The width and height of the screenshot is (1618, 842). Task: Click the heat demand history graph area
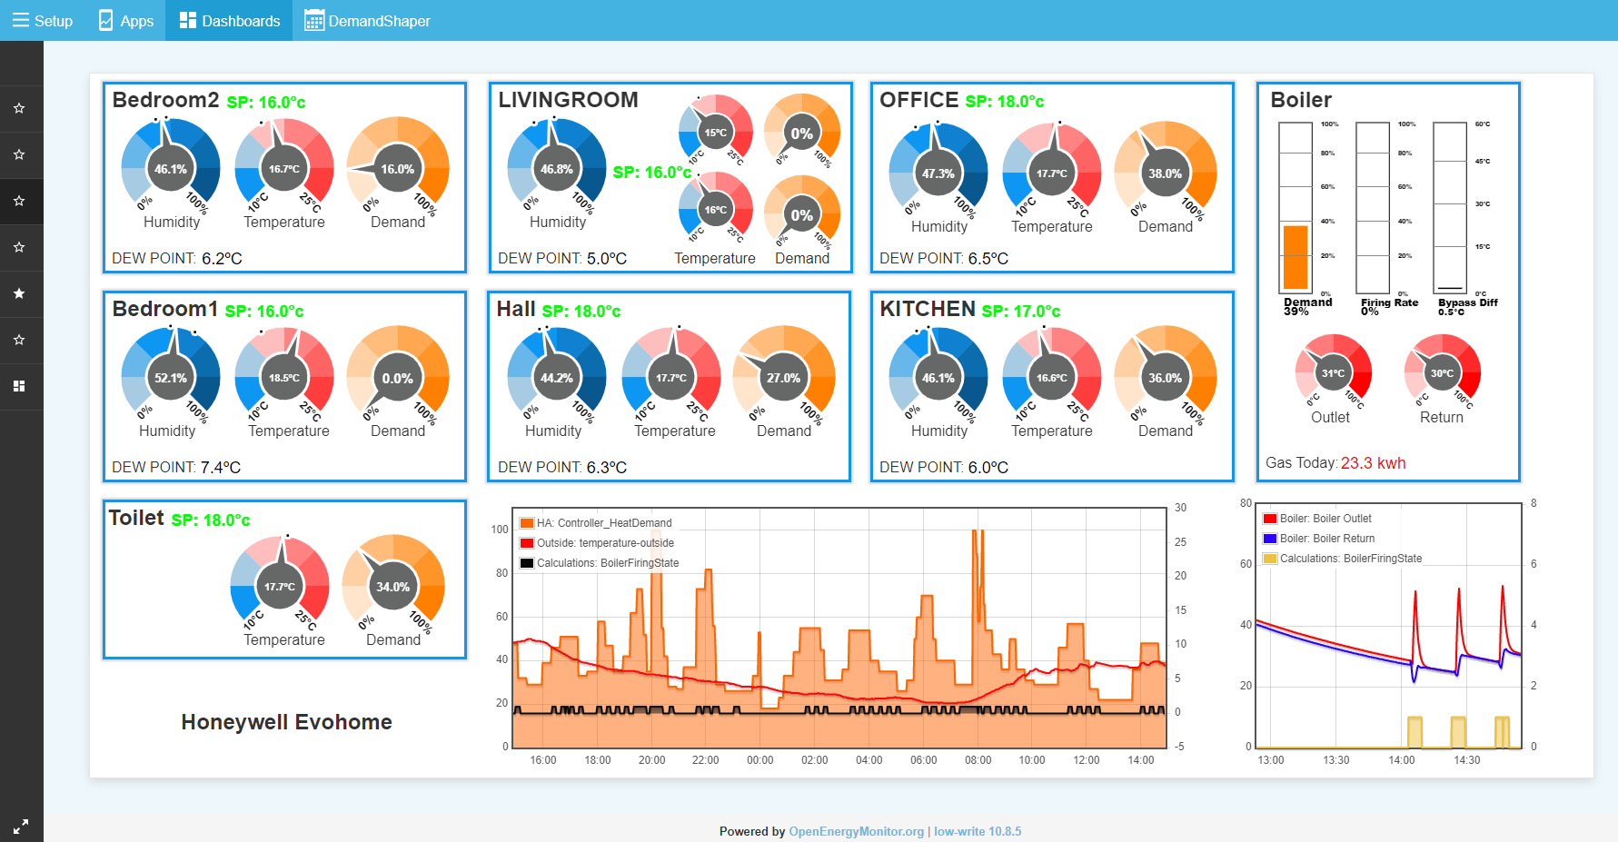coord(839,628)
